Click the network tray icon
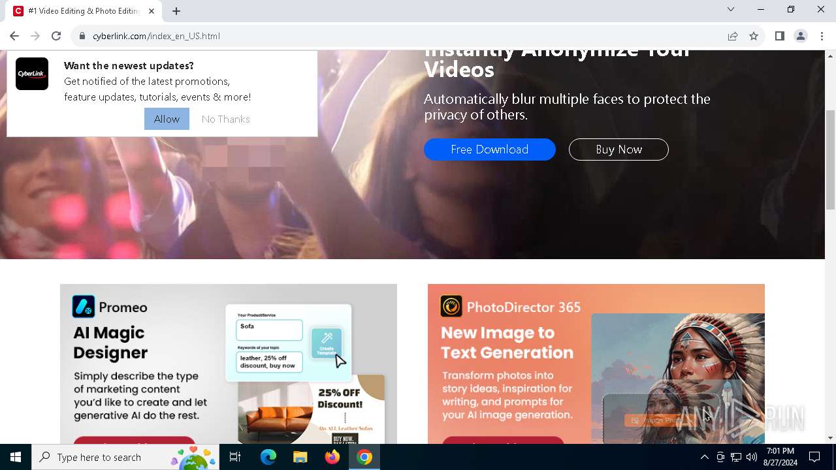Viewport: 836px width, 470px height. click(x=736, y=457)
